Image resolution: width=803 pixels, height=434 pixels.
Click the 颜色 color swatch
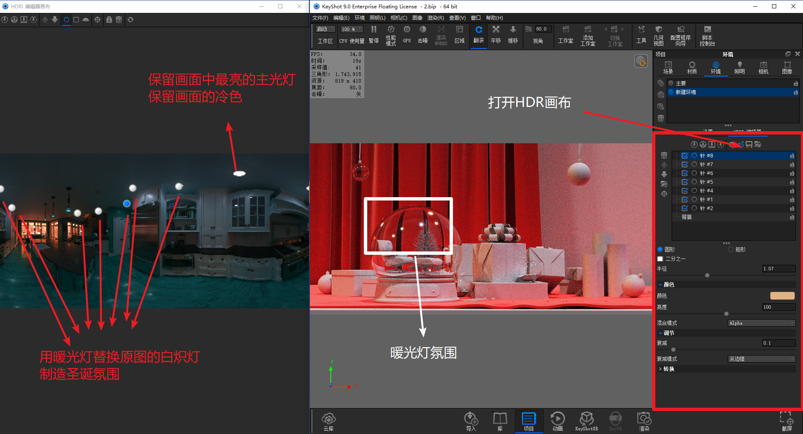tap(782, 296)
